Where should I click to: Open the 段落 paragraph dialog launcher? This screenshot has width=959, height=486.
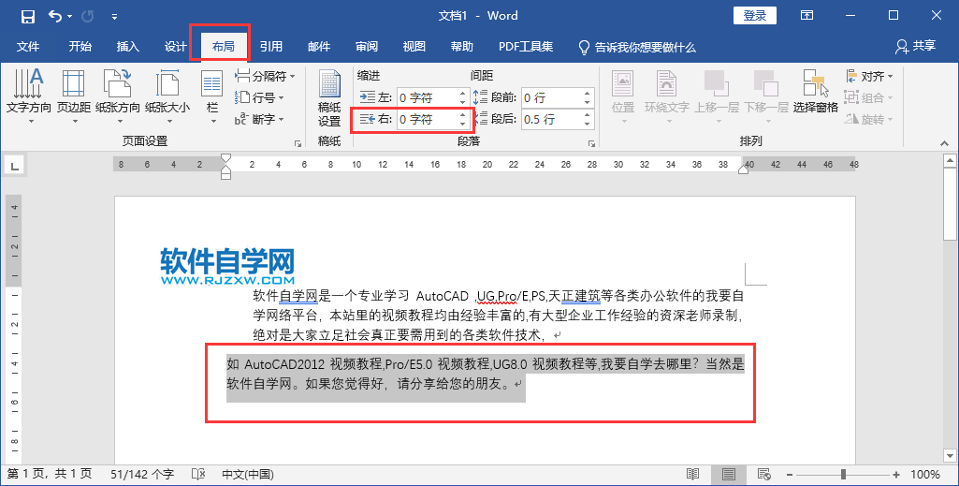[591, 143]
